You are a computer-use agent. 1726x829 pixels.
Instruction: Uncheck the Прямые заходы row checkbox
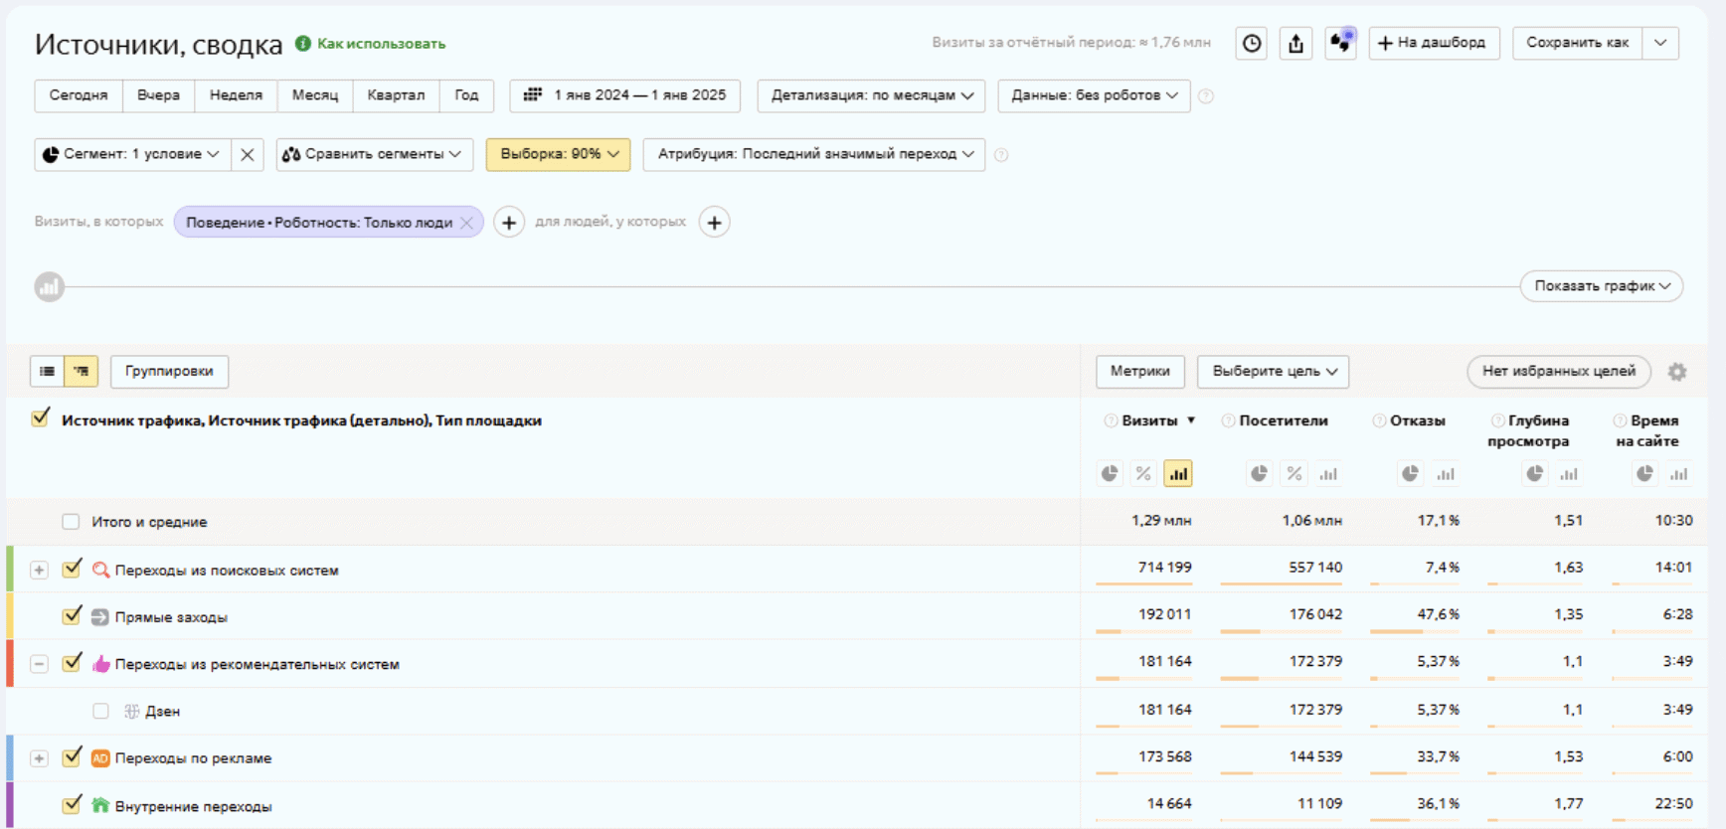tap(72, 616)
